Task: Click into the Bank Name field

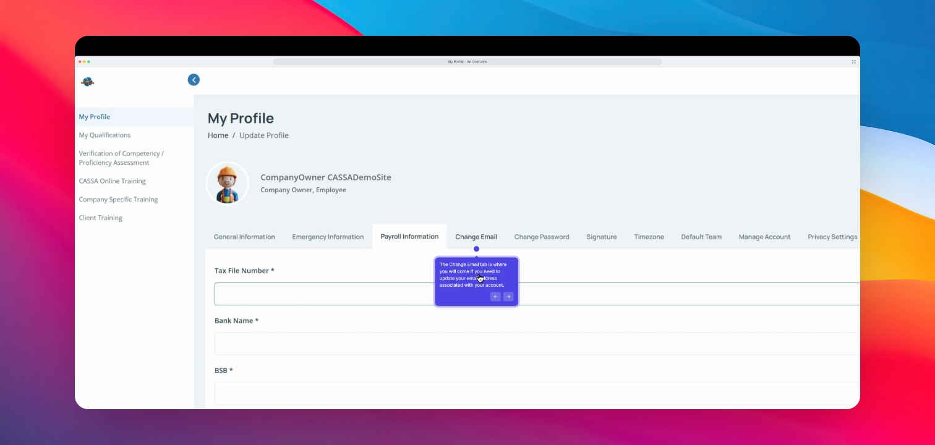Action: (537, 344)
